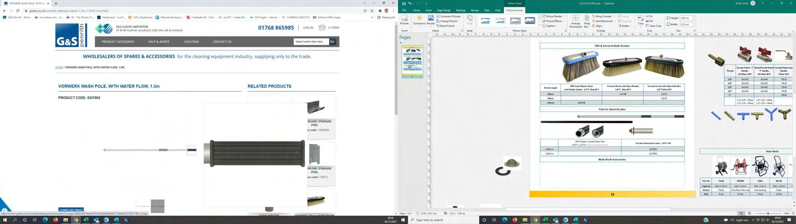Image resolution: width=796 pixels, height=224 pixels.
Task: Click the Pictures insert icon in Publisher
Action: pyautogui.click(x=404, y=20)
